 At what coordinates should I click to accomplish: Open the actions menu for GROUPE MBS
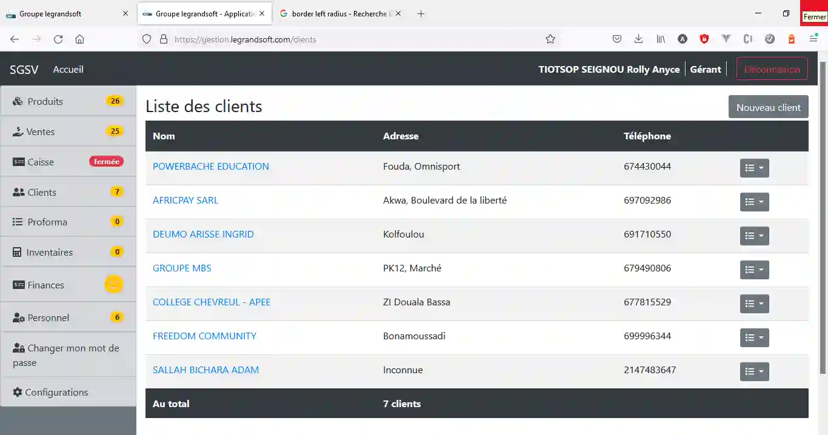pos(754,270)
